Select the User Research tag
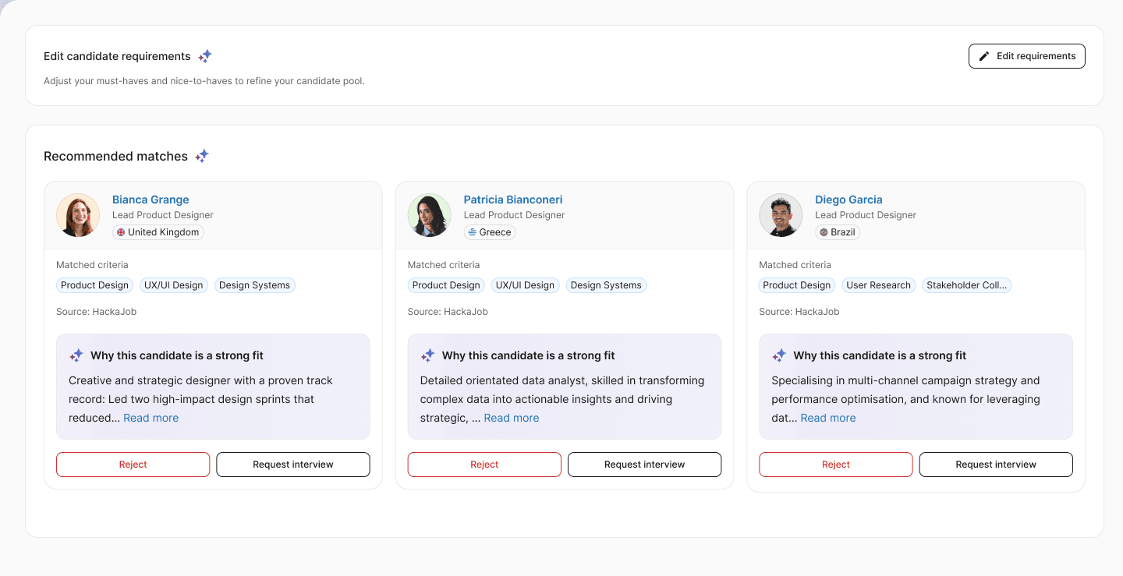This screenshot has height=576, width=1123. click(878, 285)
